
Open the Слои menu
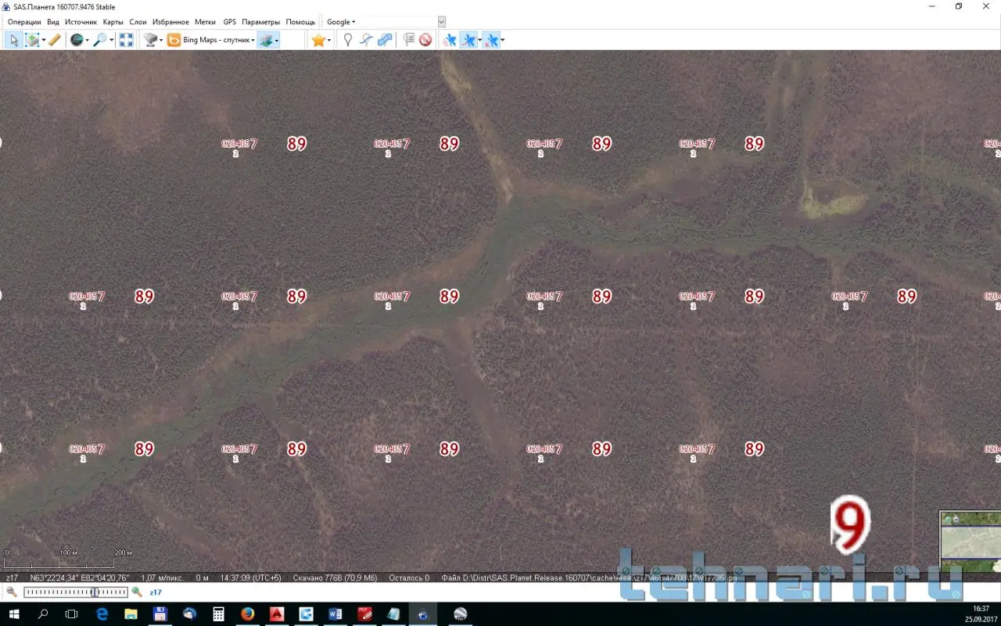(x=138, y=22)
